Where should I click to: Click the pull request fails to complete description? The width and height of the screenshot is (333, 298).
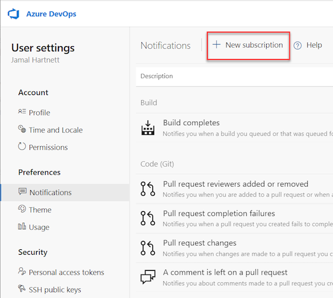pos(248,224)
